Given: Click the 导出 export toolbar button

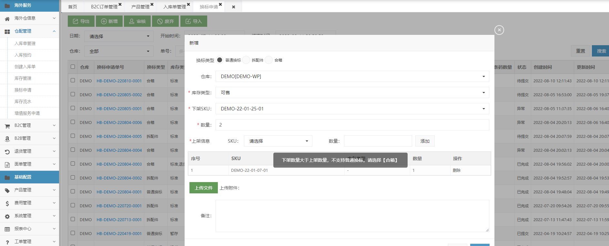Looking at the screenshot, I should point(81,21).
